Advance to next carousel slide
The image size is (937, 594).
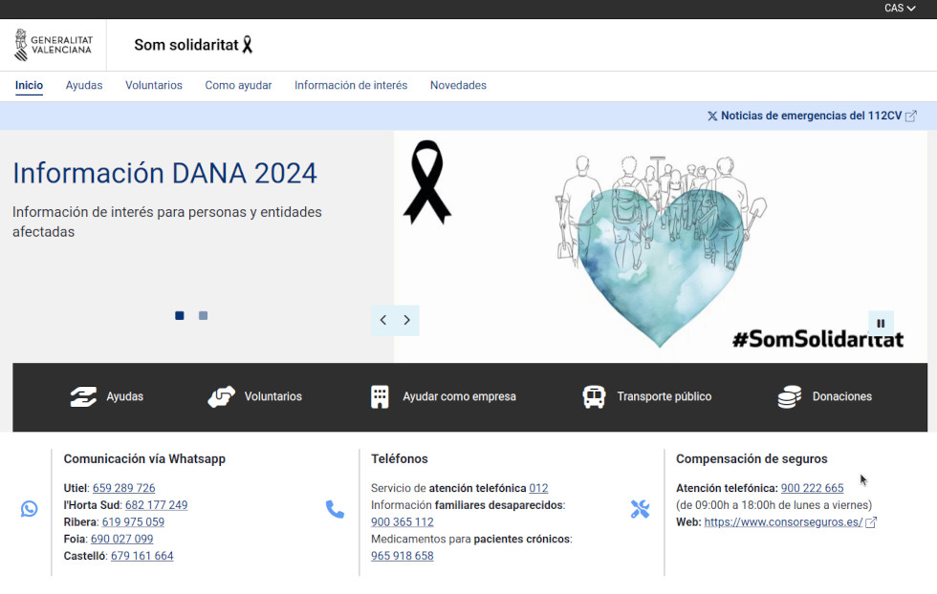407,320
